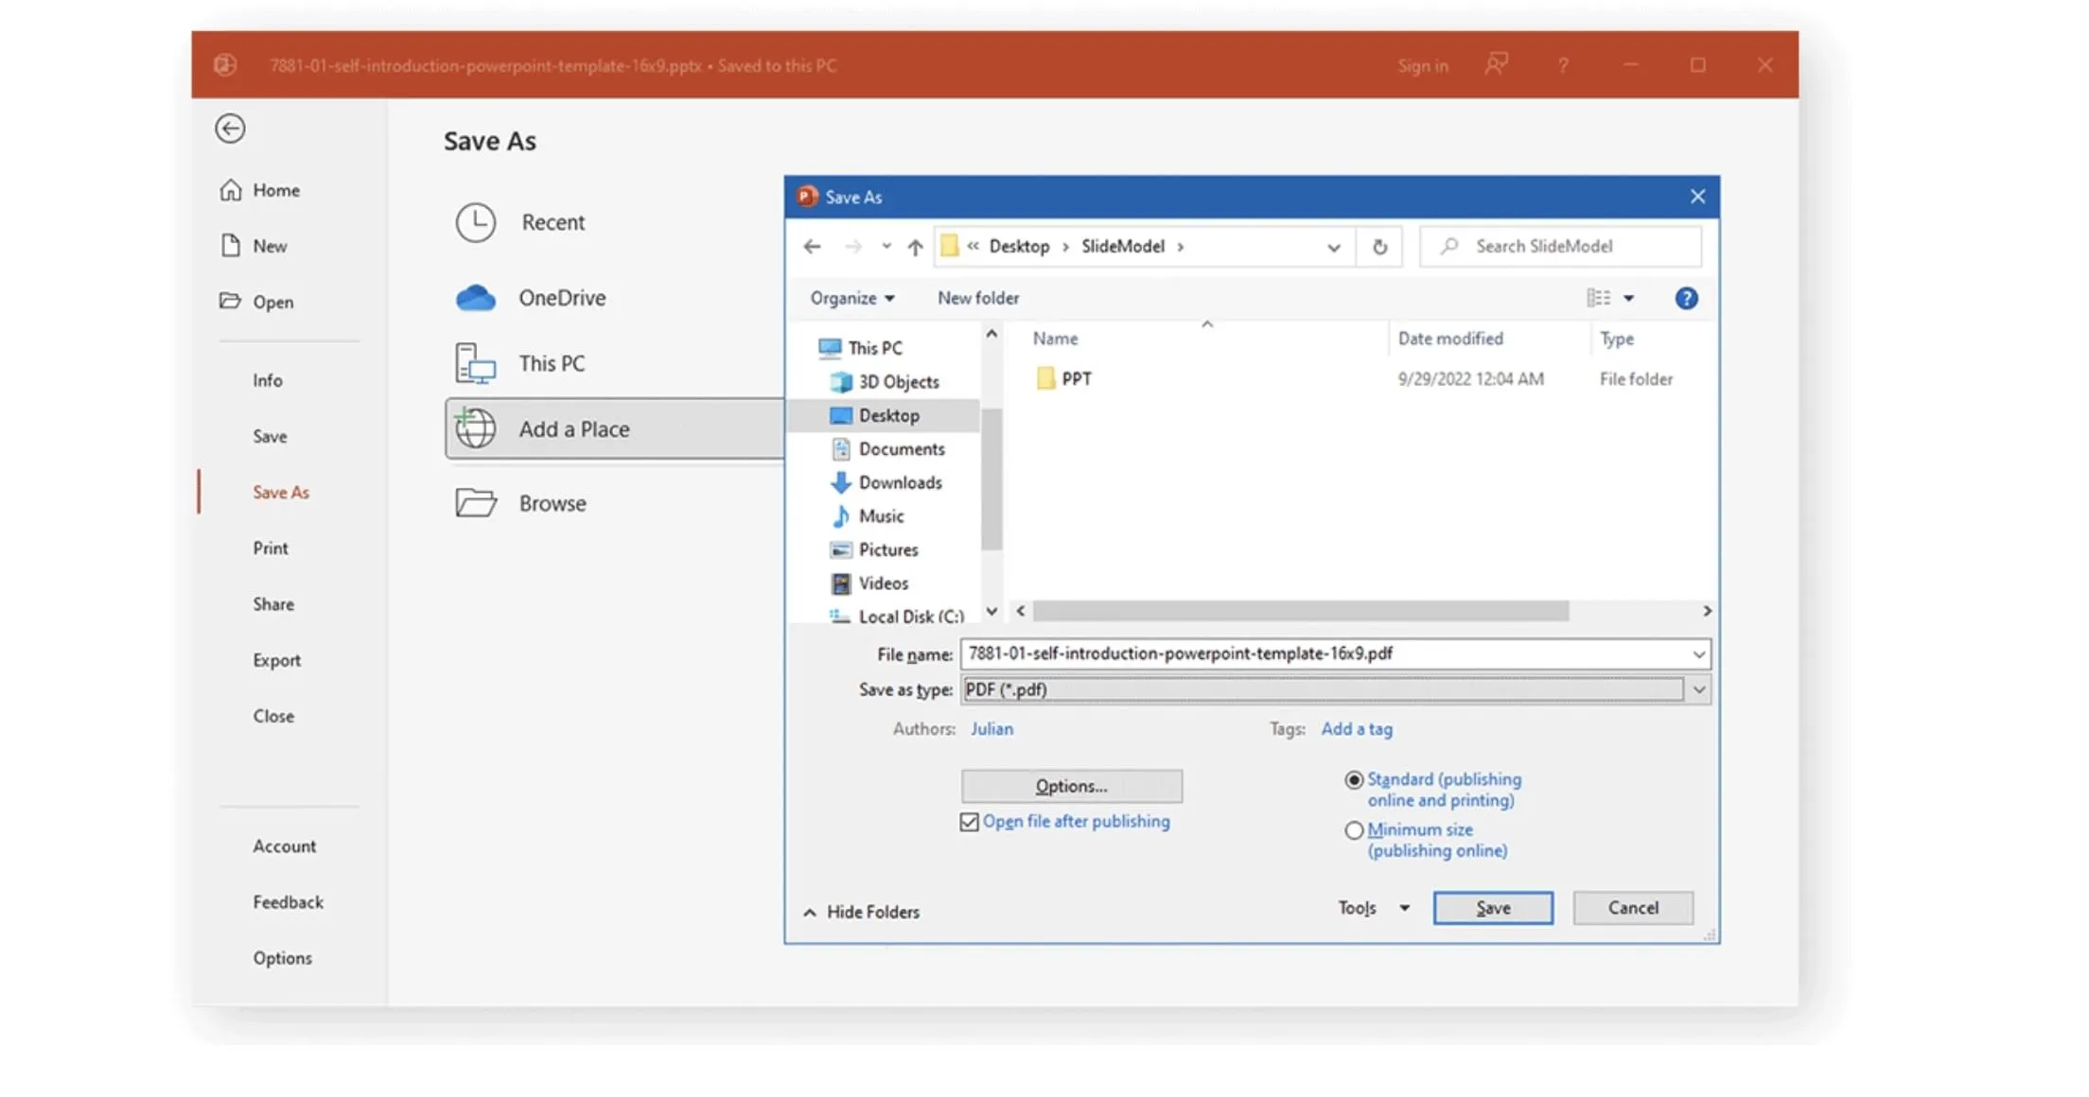Open the PPT folder

(1075, 379)
